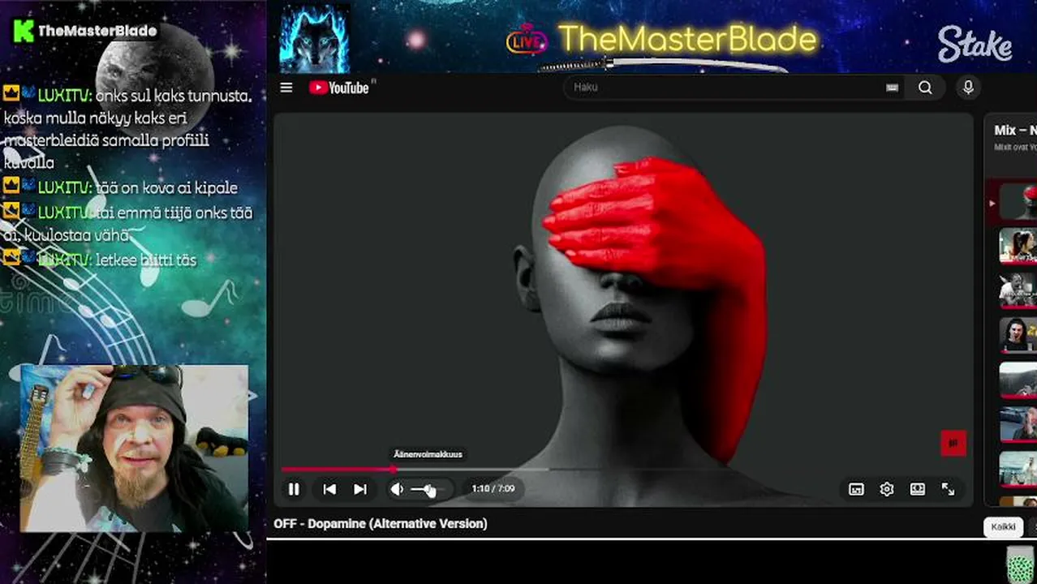
Task: Click the Kick K logo in chat overlay
Action: click(x=24, y=31)
